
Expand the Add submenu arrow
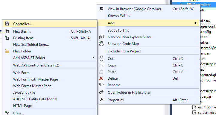click(x=196, y=23)
